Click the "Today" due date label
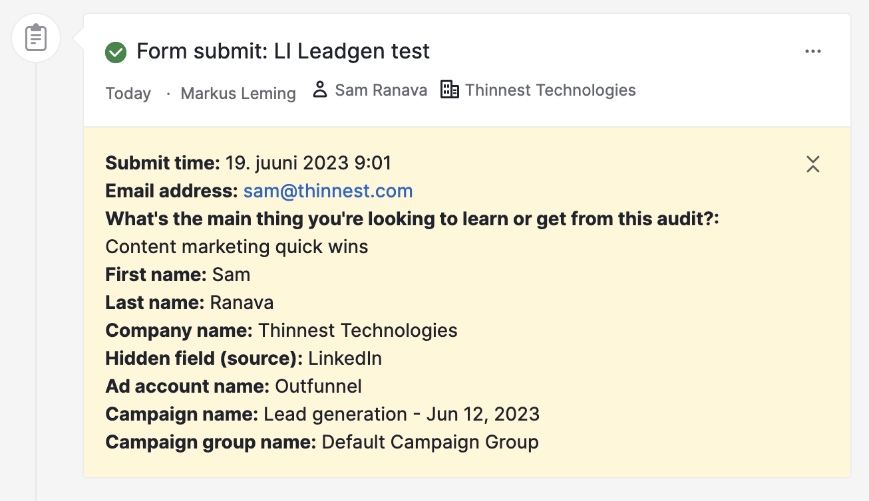Screen dimensions: 869x501 coord(128,94)
